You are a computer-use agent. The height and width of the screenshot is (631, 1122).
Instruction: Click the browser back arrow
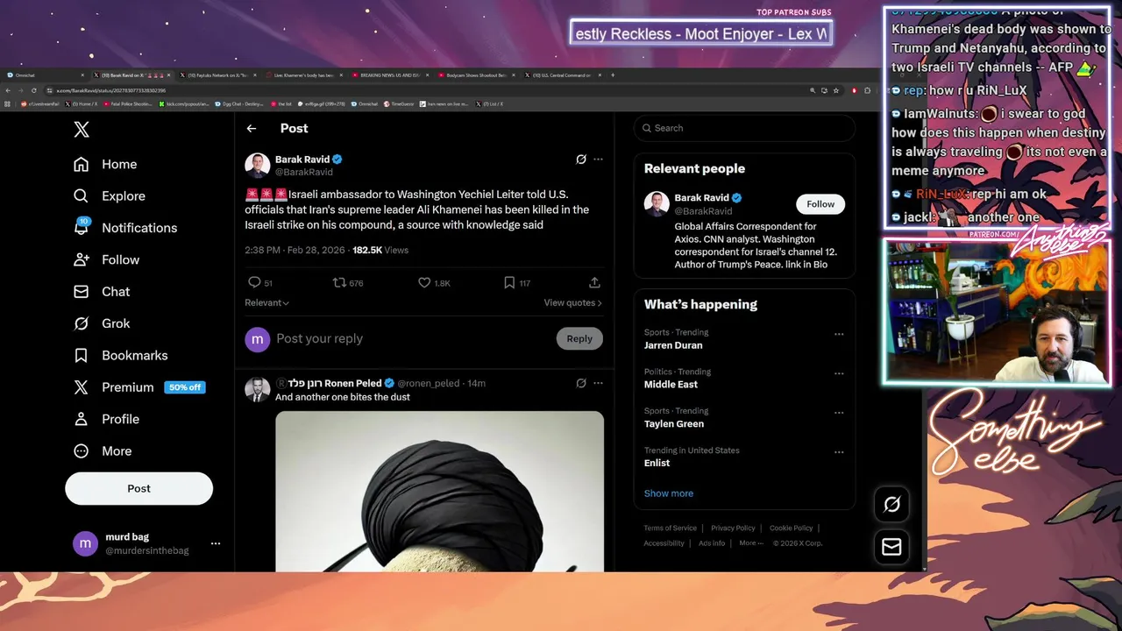coord(8,90)
